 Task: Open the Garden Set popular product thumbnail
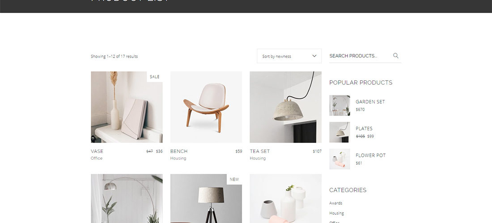[x=339, y=105]
